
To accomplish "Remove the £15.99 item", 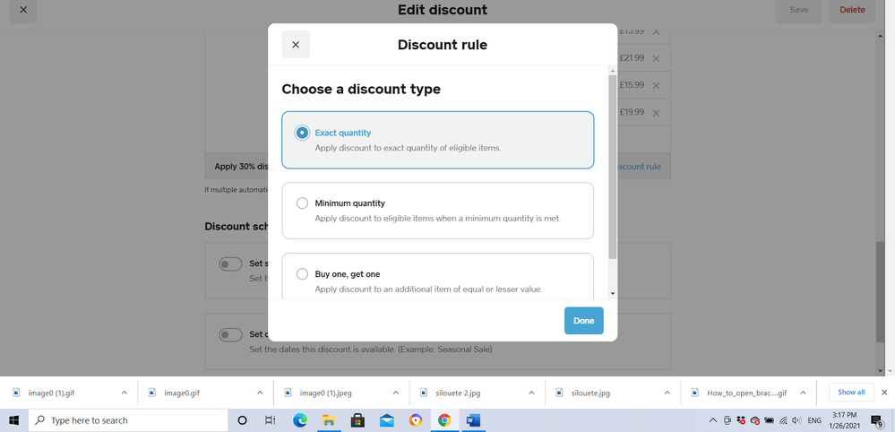I will [656, 86].
